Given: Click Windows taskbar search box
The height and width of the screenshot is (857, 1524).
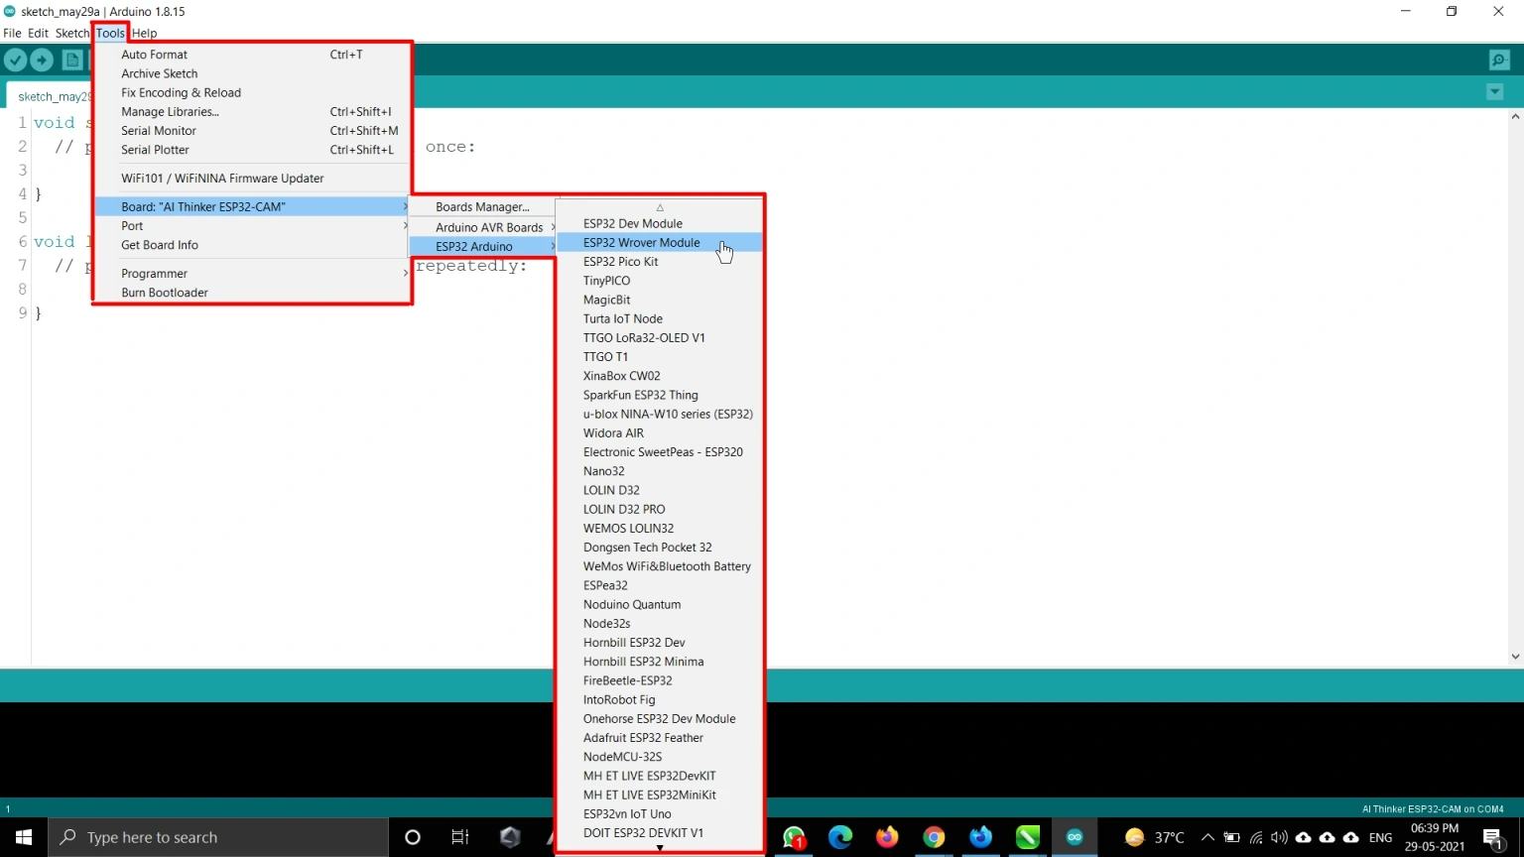Looking at the screenshot, I should 218,837.
